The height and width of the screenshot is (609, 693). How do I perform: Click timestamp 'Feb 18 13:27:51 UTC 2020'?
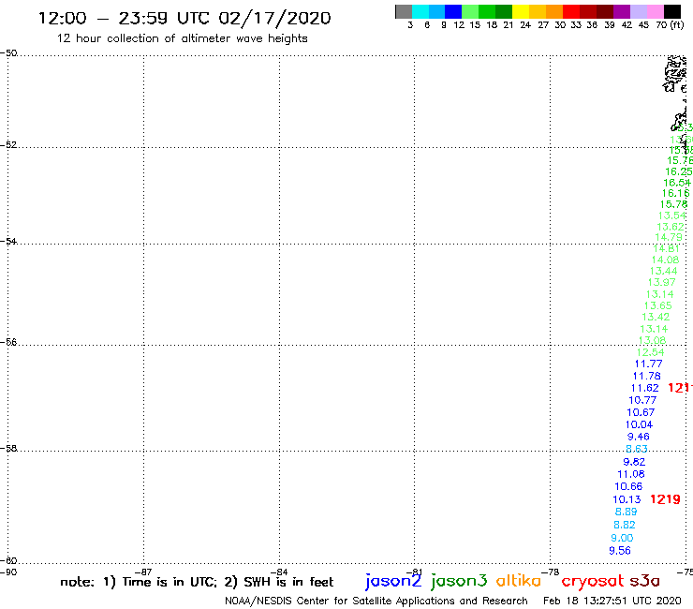tap(612, 602)
